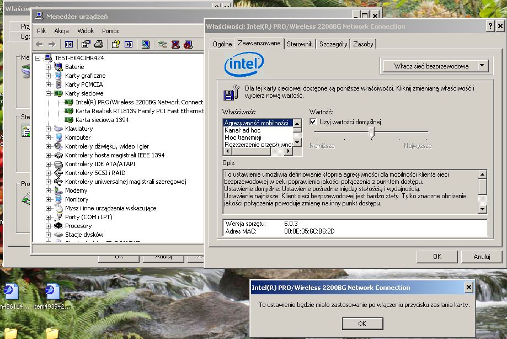Toggle the console tree pane icon
The width and height of the screenshot is (507, 339).
[70, 44]
